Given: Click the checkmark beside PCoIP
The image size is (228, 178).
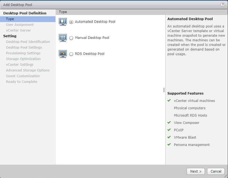Looking at the screenshot, I should pyautogui.click(x=170, y=130).
